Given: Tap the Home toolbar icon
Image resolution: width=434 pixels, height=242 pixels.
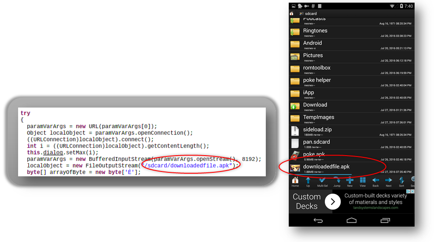Looking at the screenshot, I should (295, 182).
